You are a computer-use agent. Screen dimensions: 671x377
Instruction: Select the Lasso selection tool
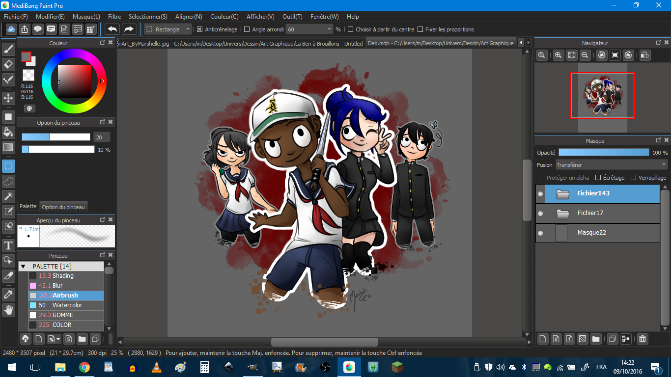(8, 181)
